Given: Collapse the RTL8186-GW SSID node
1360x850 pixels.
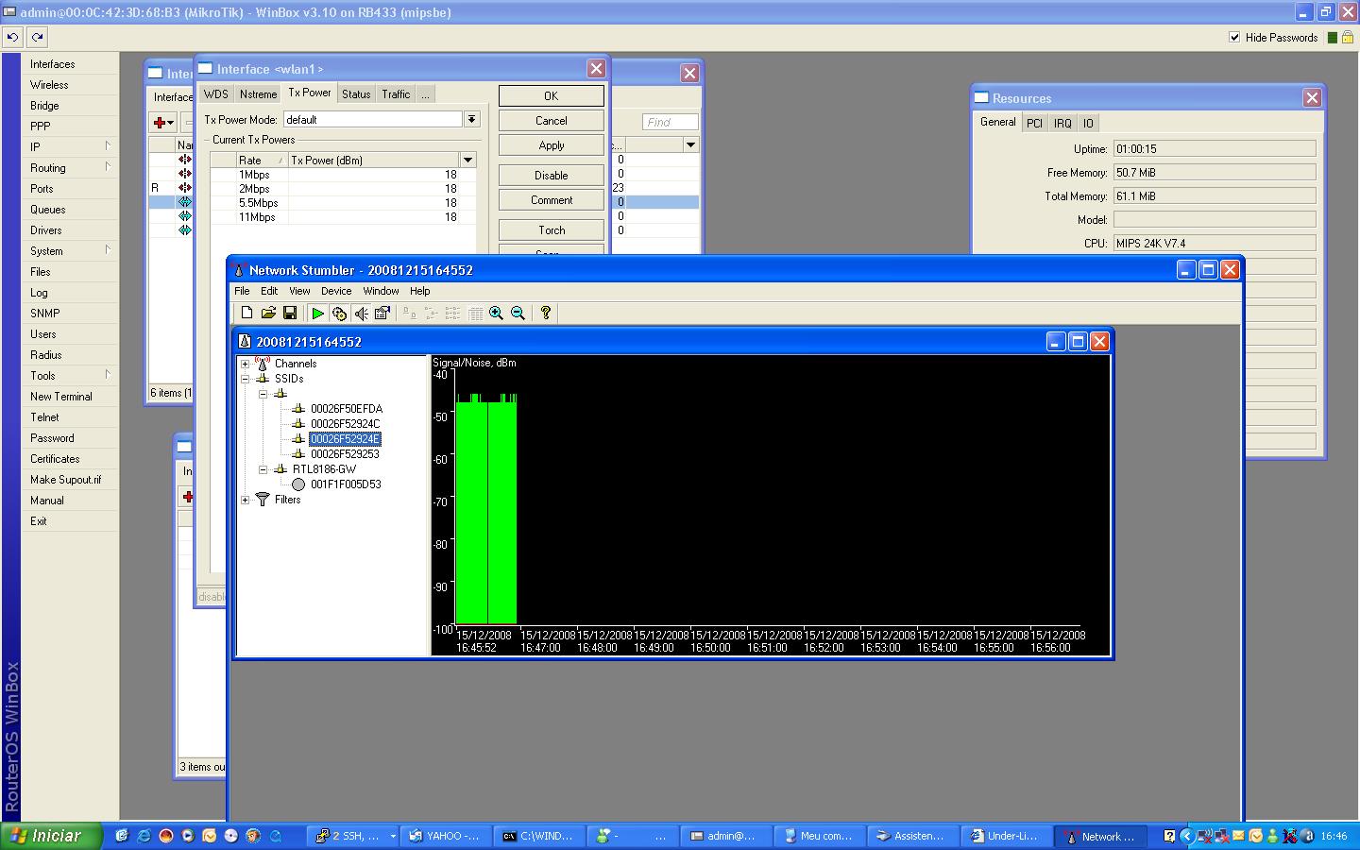Looking at the screenshot, I should (x=263, y=469).
